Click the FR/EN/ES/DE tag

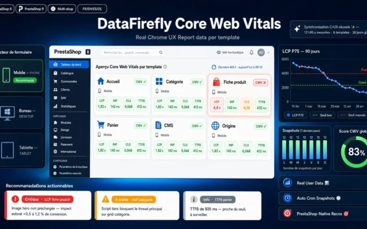click(92, 9)
